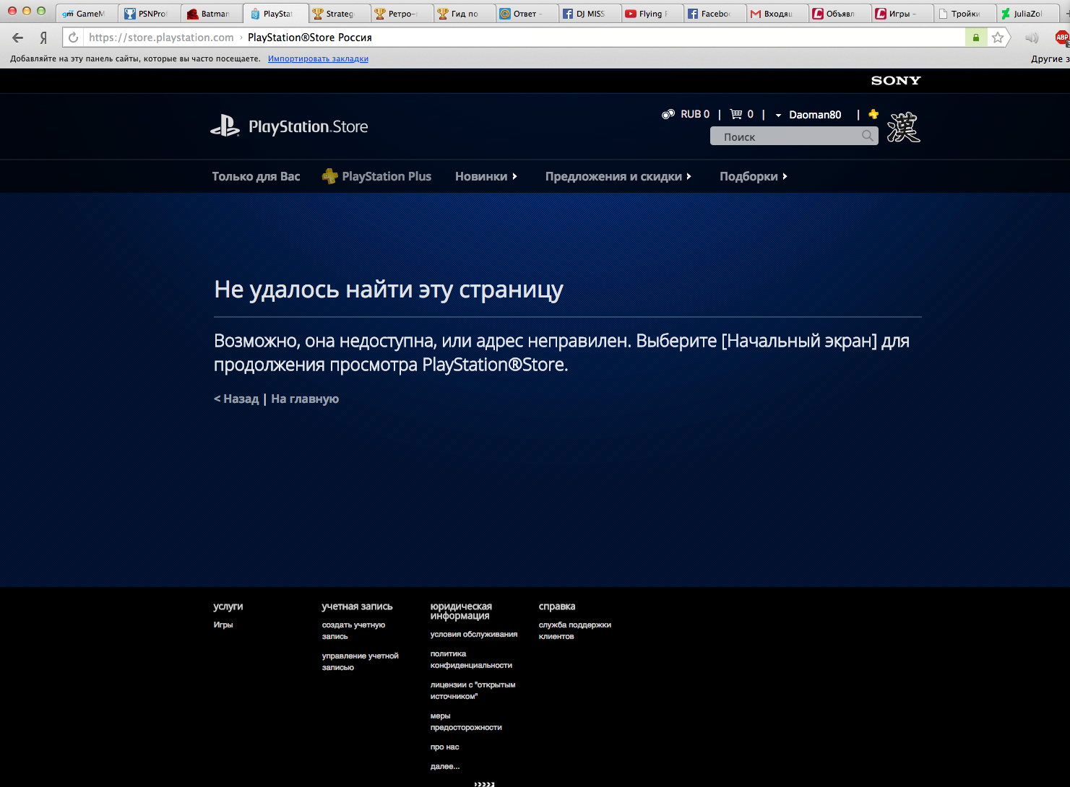Open меры предосторожности link
Viewport: 1070px width, 787px height.
coord(466,721)
